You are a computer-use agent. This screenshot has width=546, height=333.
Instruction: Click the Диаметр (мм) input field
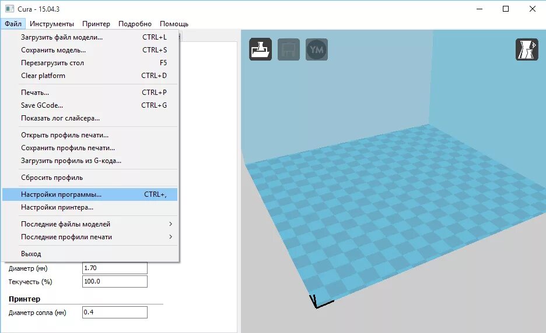click(114, 268)
